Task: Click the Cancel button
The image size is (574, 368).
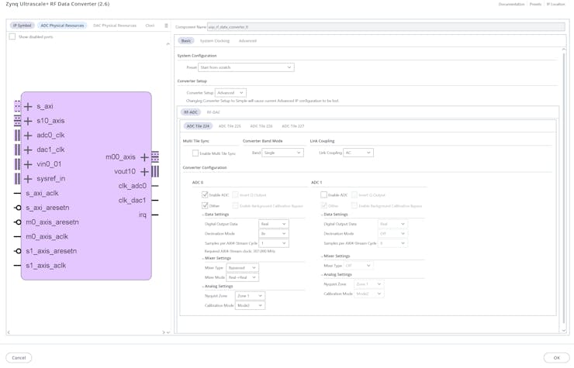Action: click(x=19, y=358)
